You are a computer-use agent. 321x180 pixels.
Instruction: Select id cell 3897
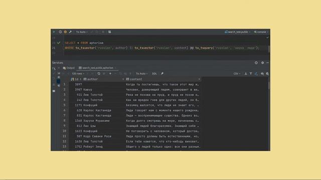(x=76, y=84)
